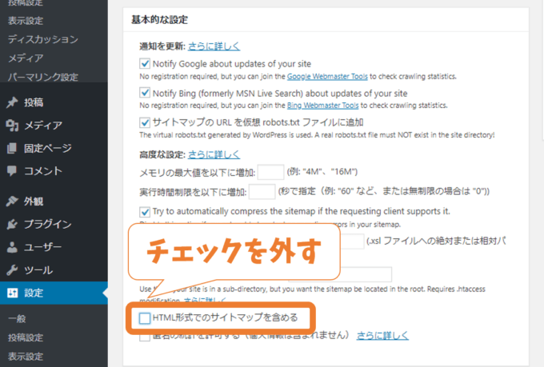Viewport: 544px width, 367px height.
Task: Open the Google Webmaster Tools link
Action: pyautogui.click(x=327, y=76)
